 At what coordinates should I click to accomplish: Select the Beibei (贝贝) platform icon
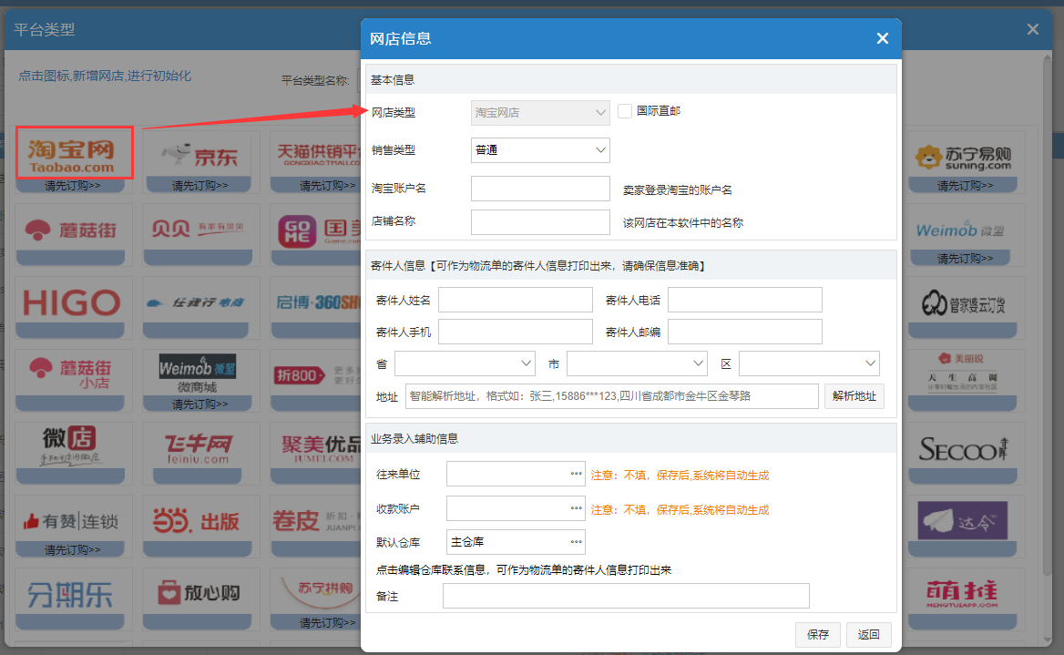(198, 229)
